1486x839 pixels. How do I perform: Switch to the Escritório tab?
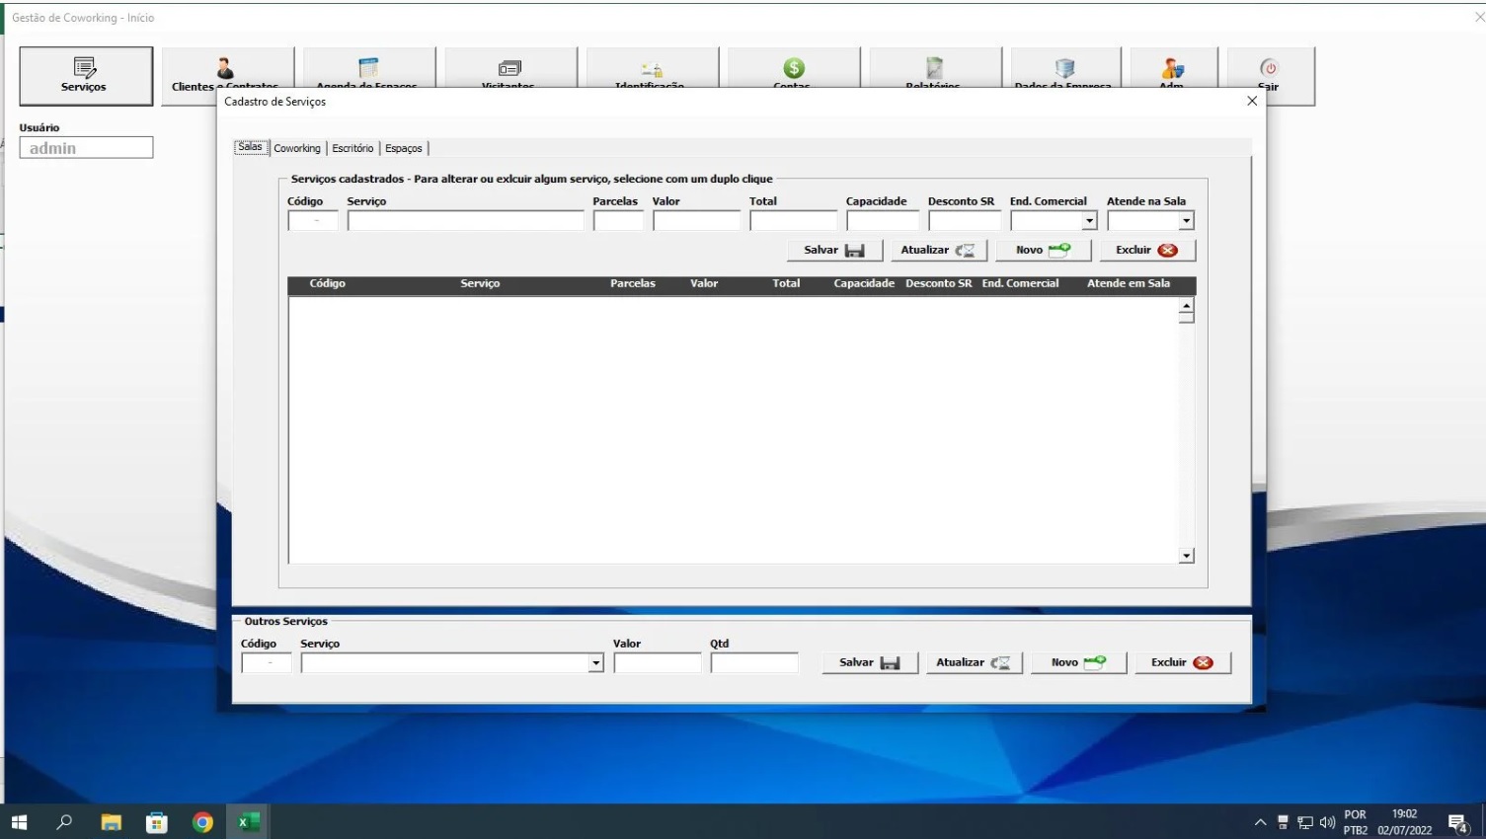click(352, 148)
